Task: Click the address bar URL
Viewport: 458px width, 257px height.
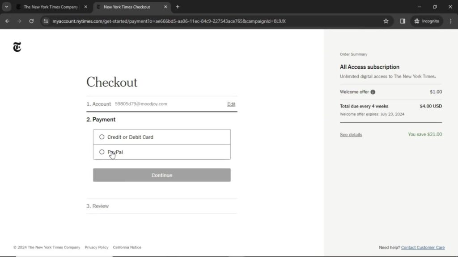Action: pyautogui.click(x=169, y=21)
